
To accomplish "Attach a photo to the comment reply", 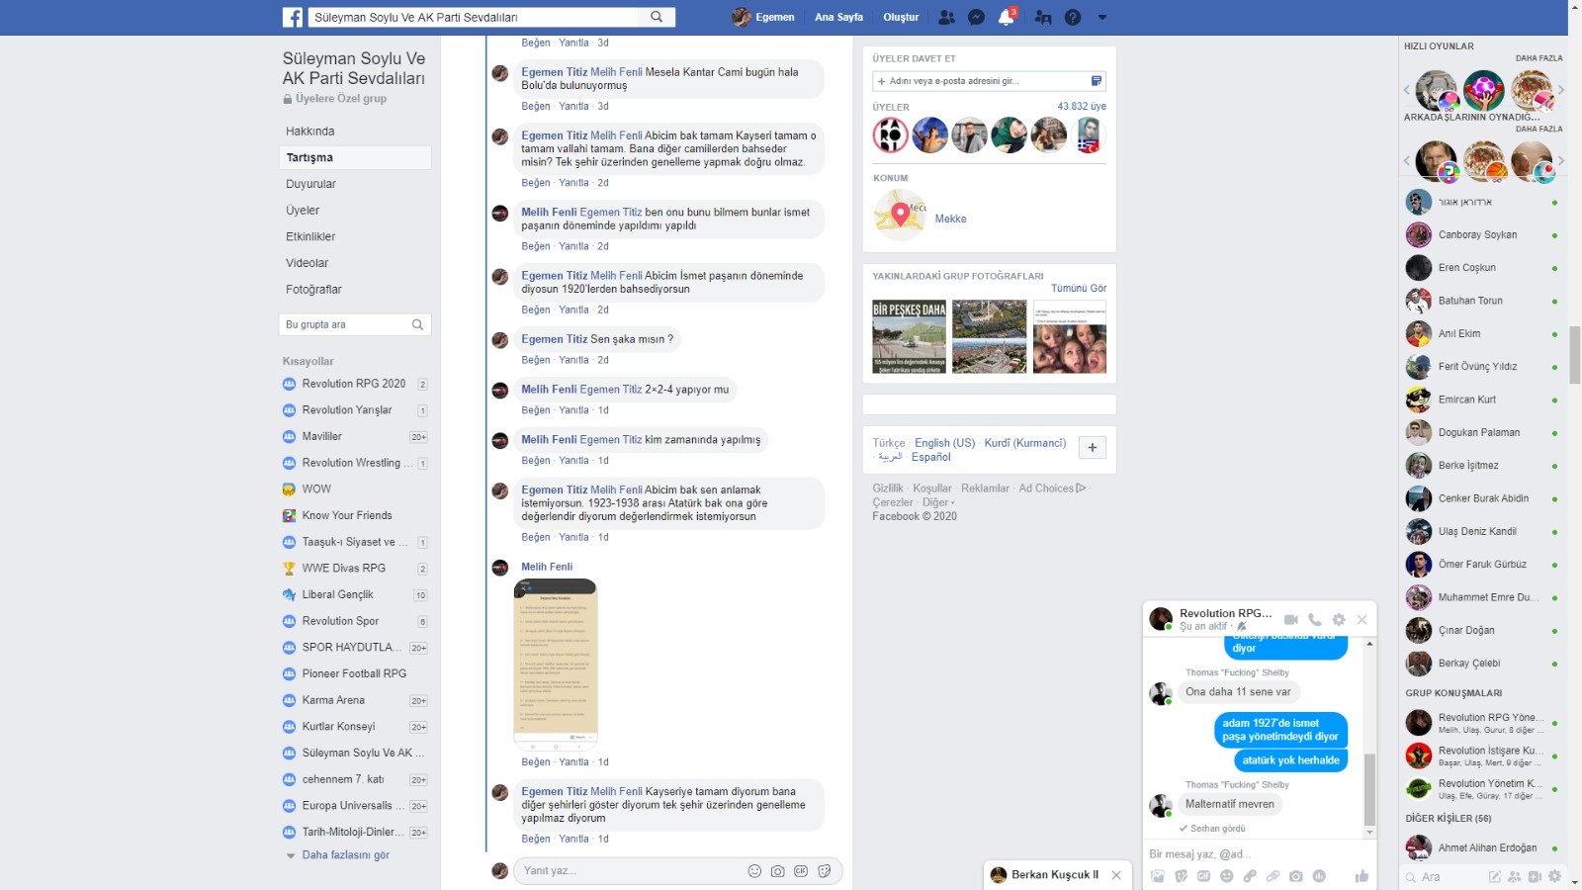I will pos(778,871).
